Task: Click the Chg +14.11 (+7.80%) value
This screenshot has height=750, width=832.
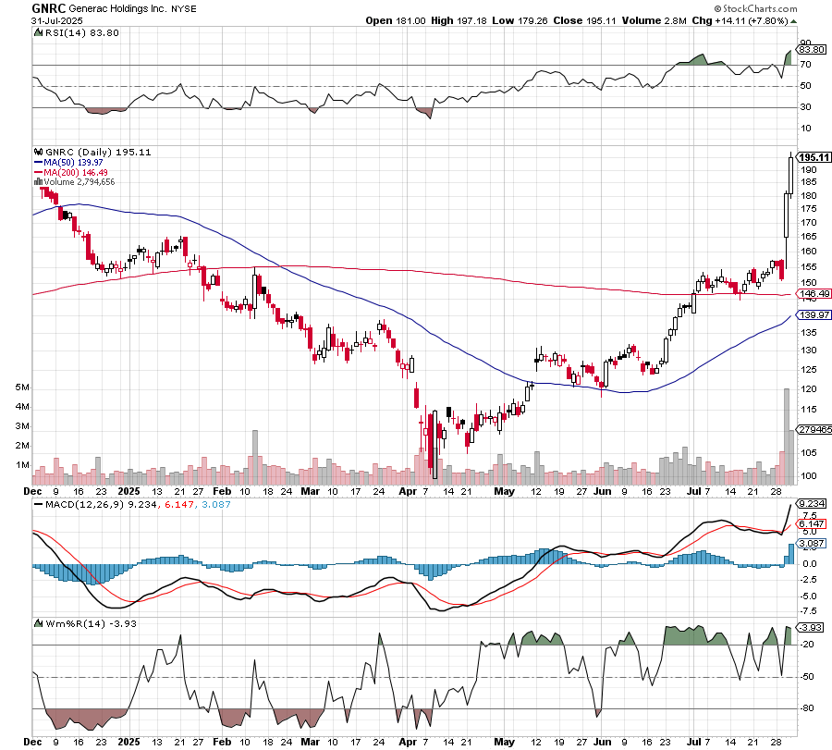Action: [x=740, y=20]
